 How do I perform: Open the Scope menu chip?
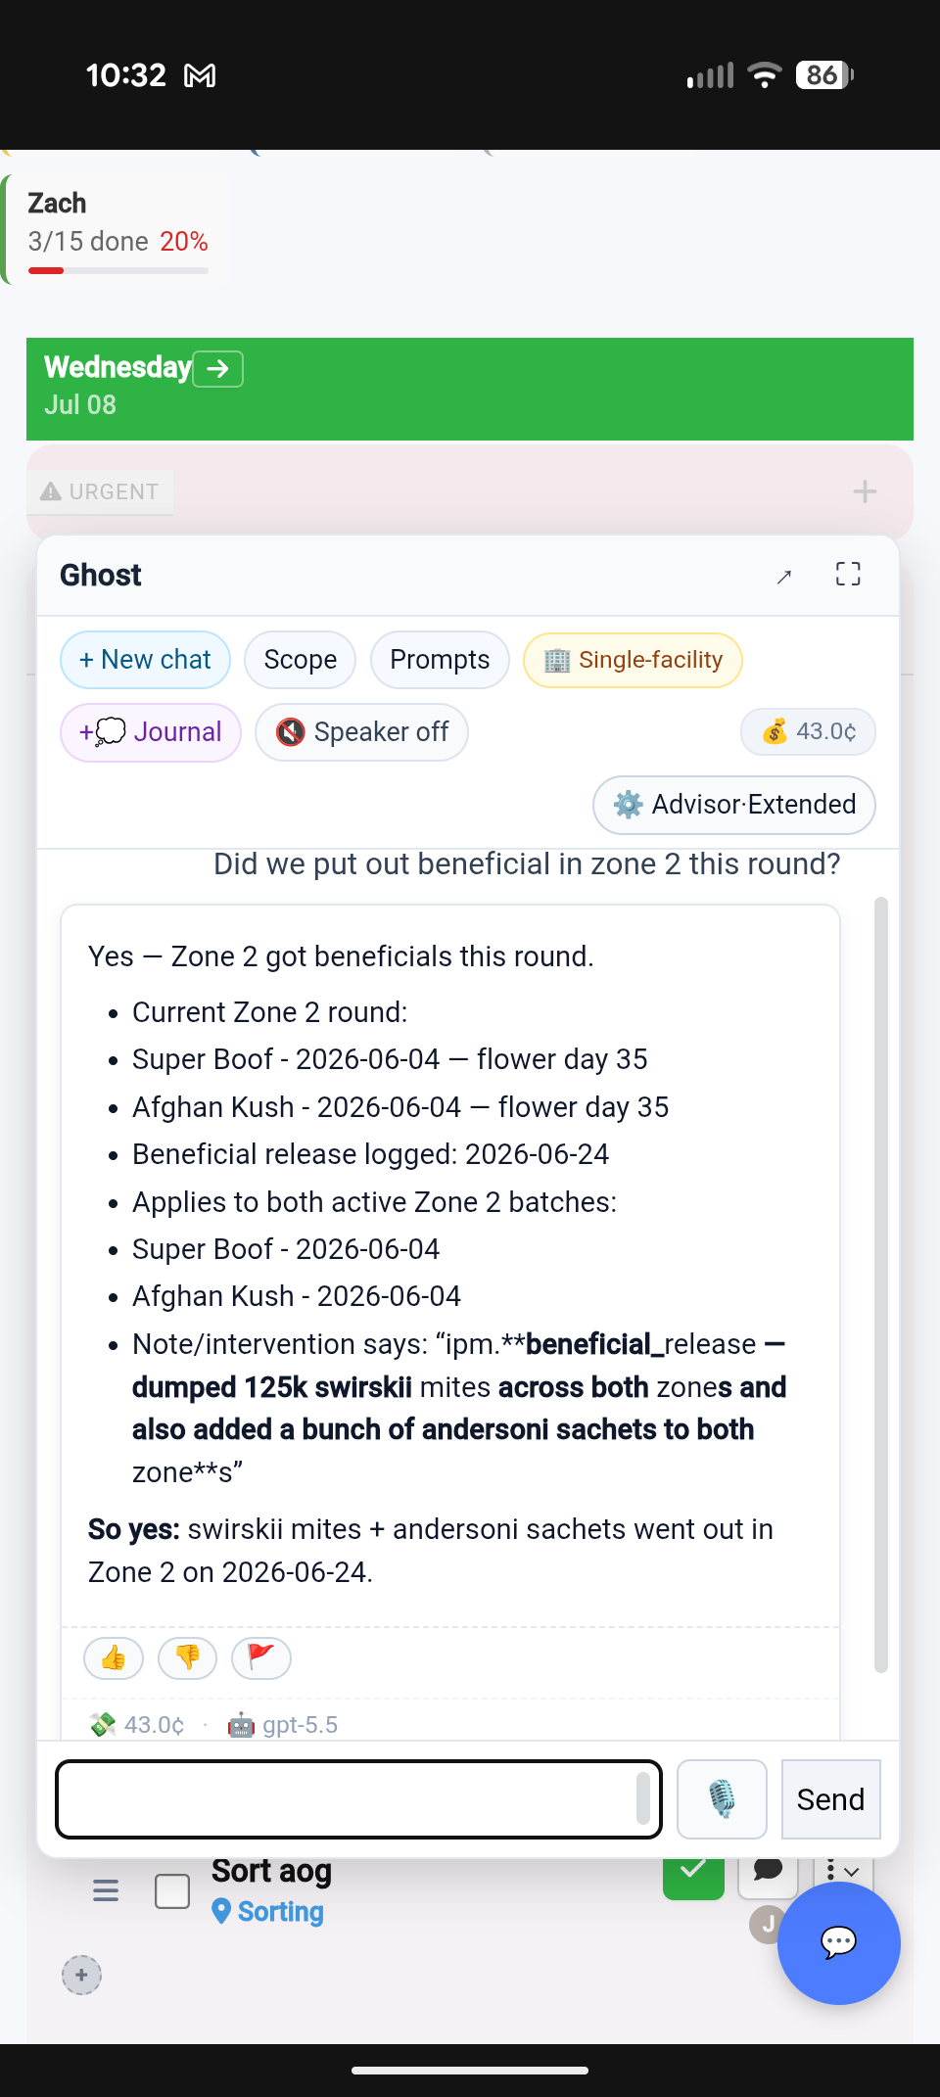(301, 660)
